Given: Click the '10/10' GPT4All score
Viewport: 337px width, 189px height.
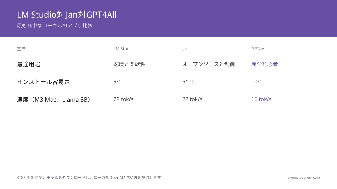Looking at the screenshot, I should click(258, 82).
